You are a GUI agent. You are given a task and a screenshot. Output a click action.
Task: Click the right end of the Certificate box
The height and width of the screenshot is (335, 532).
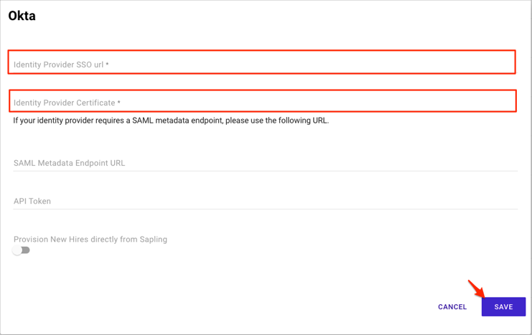[506, 101]
